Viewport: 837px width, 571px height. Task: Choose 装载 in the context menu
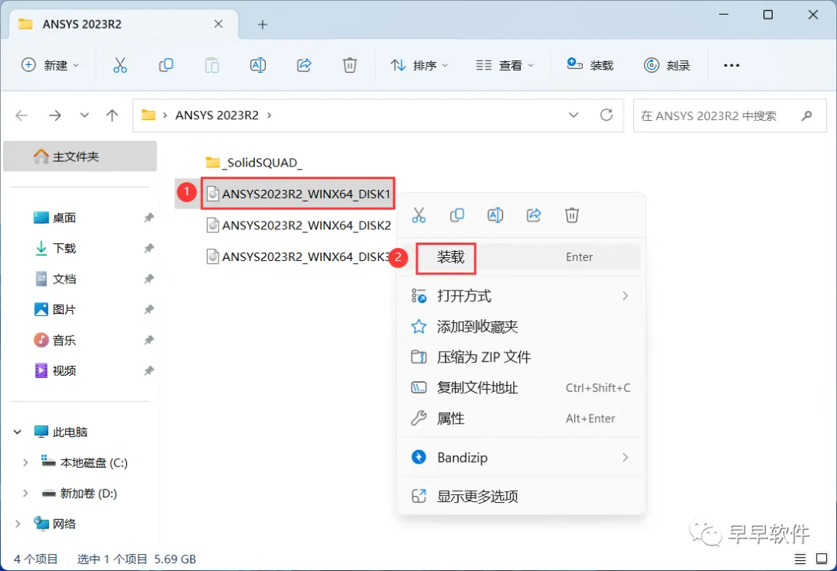[521, 257]
